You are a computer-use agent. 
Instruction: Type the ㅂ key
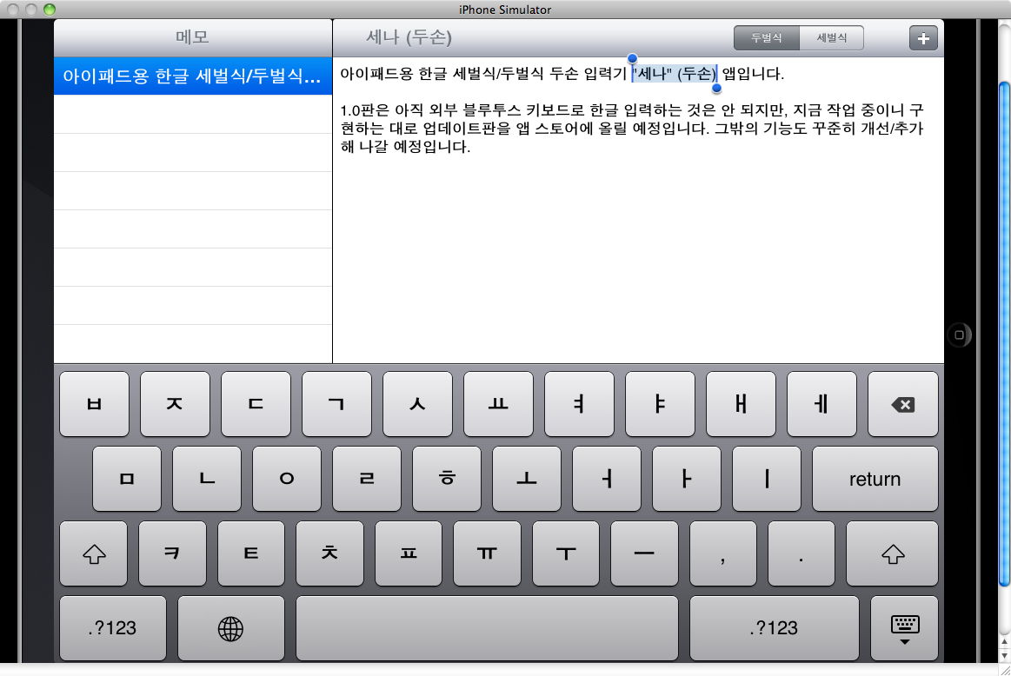[94, 404]
